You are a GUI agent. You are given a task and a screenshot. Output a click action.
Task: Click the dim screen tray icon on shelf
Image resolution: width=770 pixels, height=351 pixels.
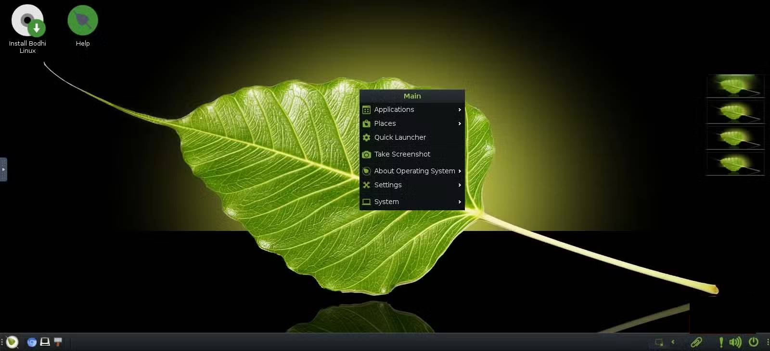(x=659, y=342)
